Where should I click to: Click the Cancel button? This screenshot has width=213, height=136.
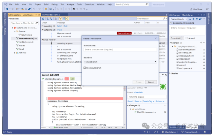point(151,82)
